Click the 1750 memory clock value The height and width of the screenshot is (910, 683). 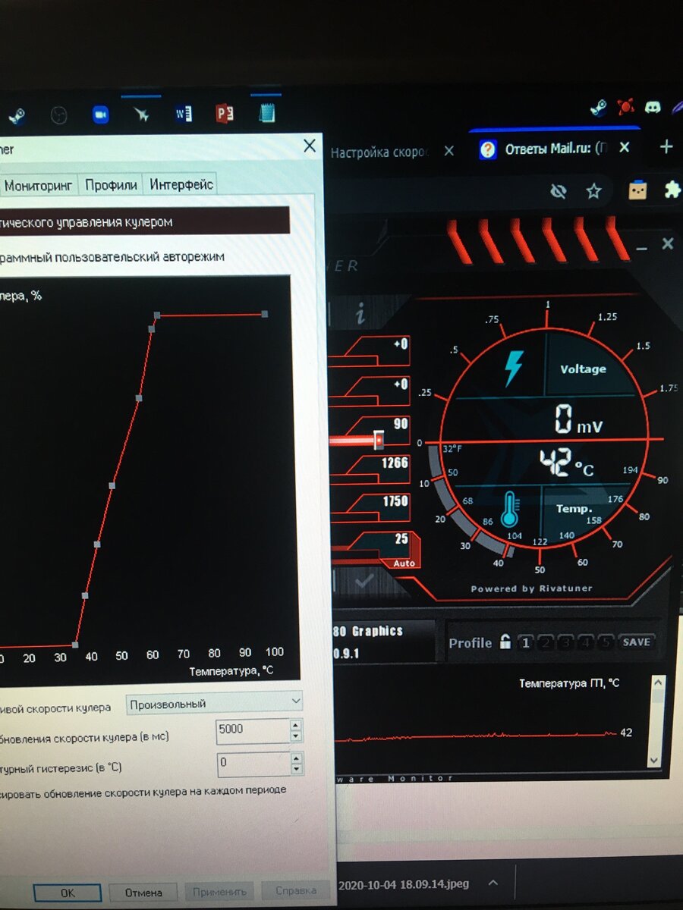click(395, 501)
